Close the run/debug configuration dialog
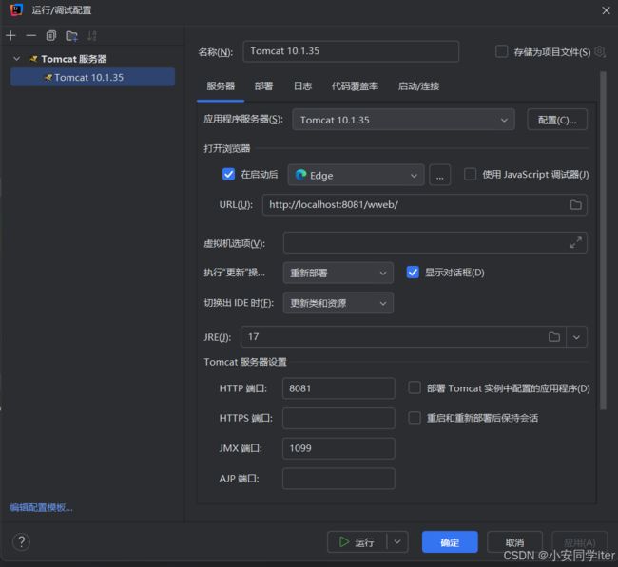The image size is (618, 567). click(x=607, y=10)
